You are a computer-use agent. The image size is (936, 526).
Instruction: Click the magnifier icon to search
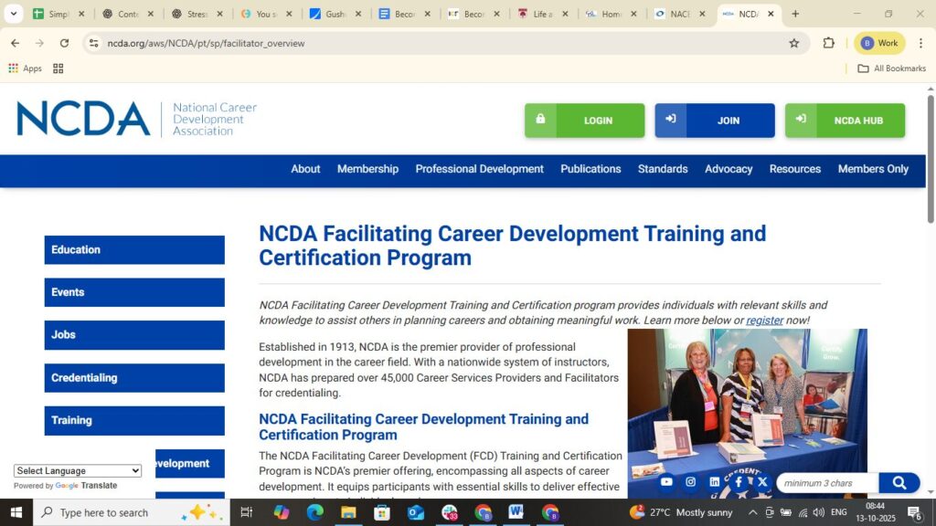pos(899,482)
